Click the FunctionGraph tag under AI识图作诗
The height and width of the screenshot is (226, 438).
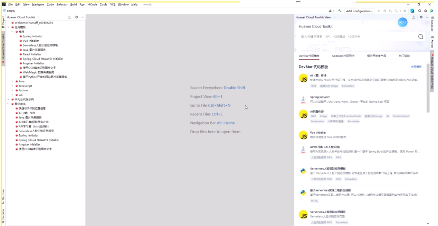[401, 116]
